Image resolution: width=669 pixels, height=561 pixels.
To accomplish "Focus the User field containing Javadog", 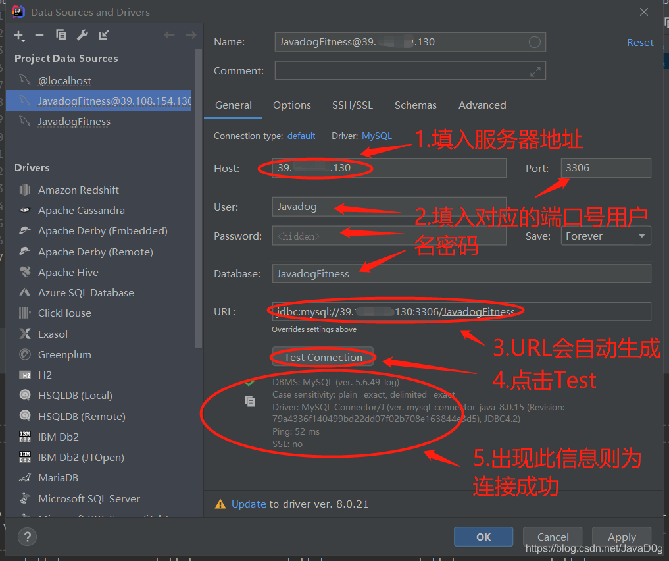I will click(x=389, y=207).
